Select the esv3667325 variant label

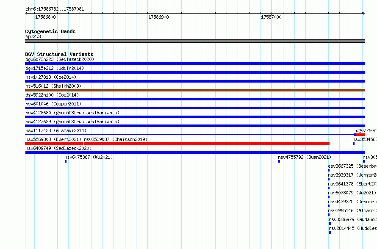(x=352, y=166)
